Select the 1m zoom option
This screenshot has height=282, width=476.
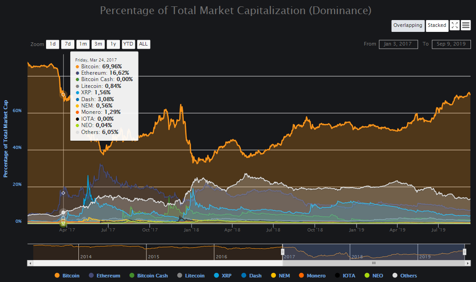[x=83, y=44]
